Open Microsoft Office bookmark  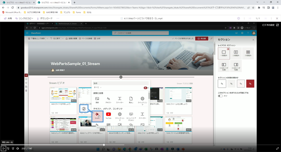point(12,12)
